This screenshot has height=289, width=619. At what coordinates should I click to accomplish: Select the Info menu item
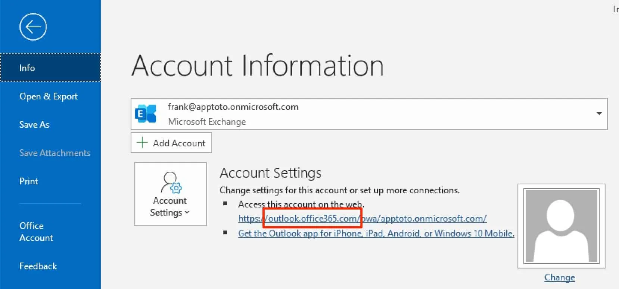27,67
